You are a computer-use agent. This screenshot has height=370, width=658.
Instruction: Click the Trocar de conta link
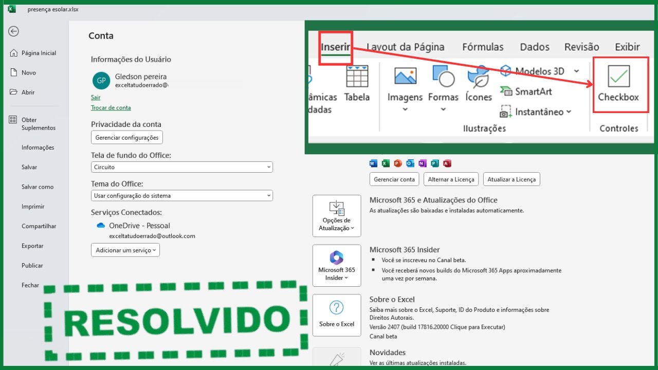pyautogui.click(x=111, y=107)
